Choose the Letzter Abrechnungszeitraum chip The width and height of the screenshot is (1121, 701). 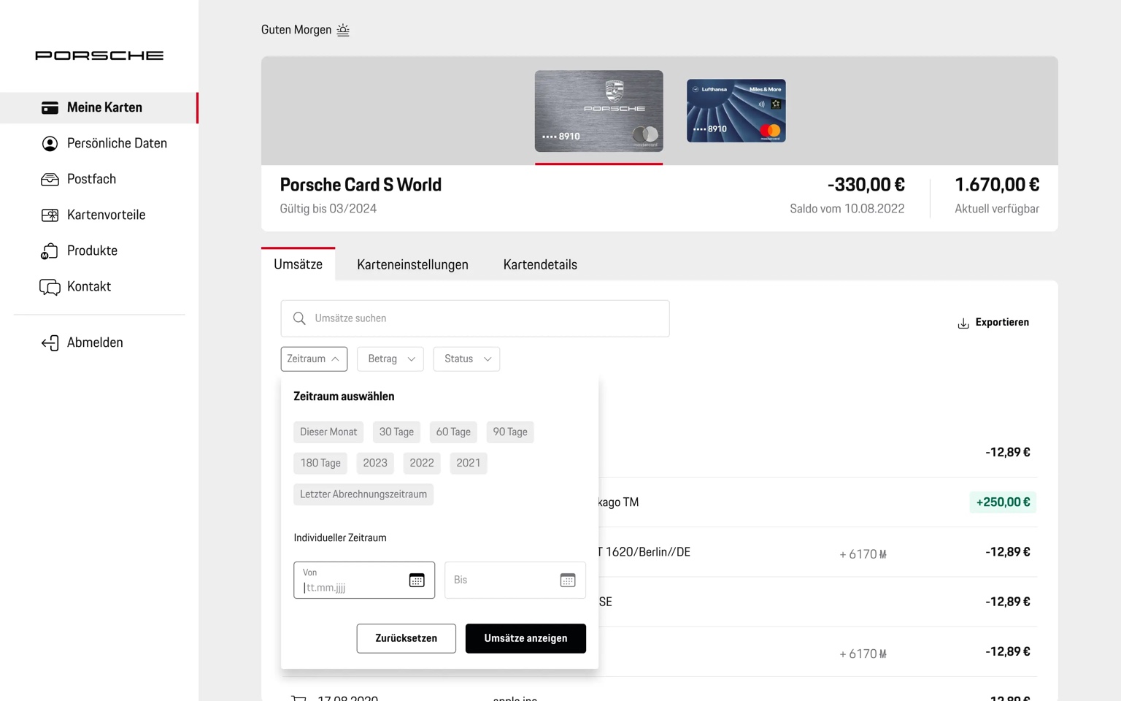tap(363, 494)
